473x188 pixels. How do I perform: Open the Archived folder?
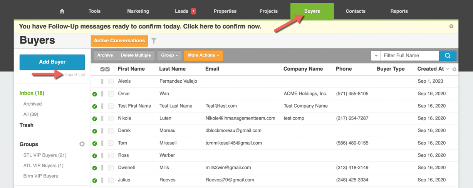tap(32, 104)
